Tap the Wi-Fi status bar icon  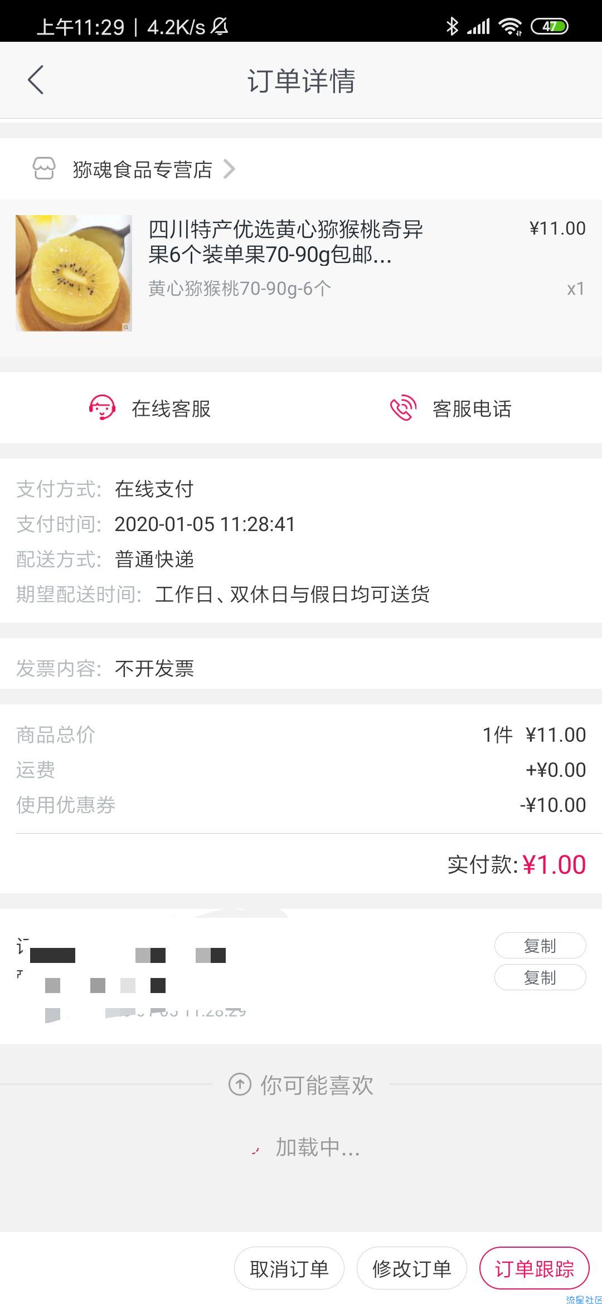coord(510,26)
